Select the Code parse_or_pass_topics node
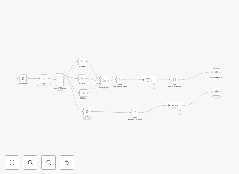Viewport: 239px width, 174px height. (x=174, y=80)
